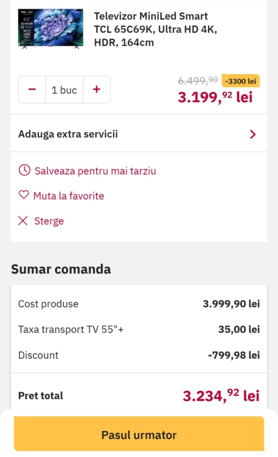278x457 pixels.
Task: Remove the item using Sterge text
Action: click(x=49, y=221)
